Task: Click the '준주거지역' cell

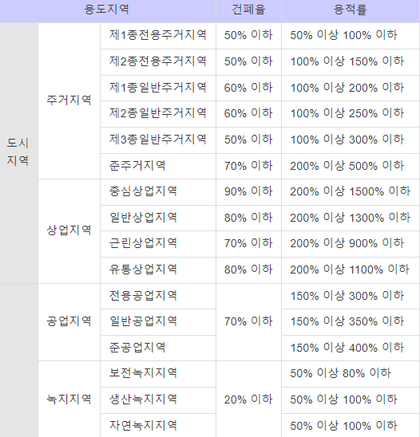Action: (158, 166)
